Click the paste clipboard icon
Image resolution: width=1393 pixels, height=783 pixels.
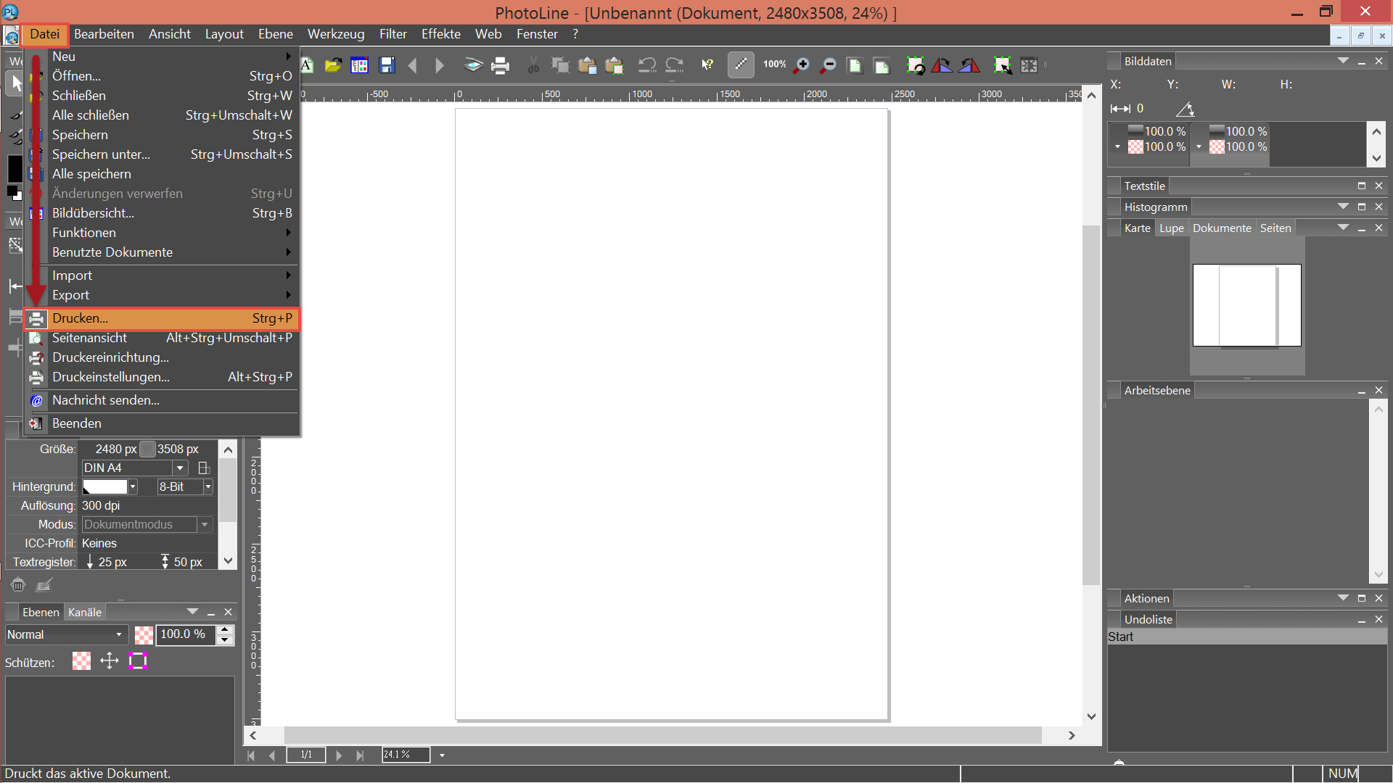(x=587, y=65)
